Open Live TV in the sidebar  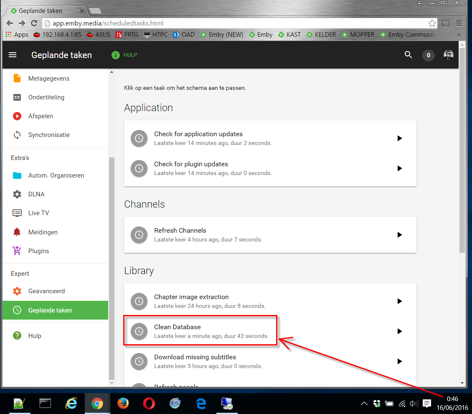click(x=56, y=213)
